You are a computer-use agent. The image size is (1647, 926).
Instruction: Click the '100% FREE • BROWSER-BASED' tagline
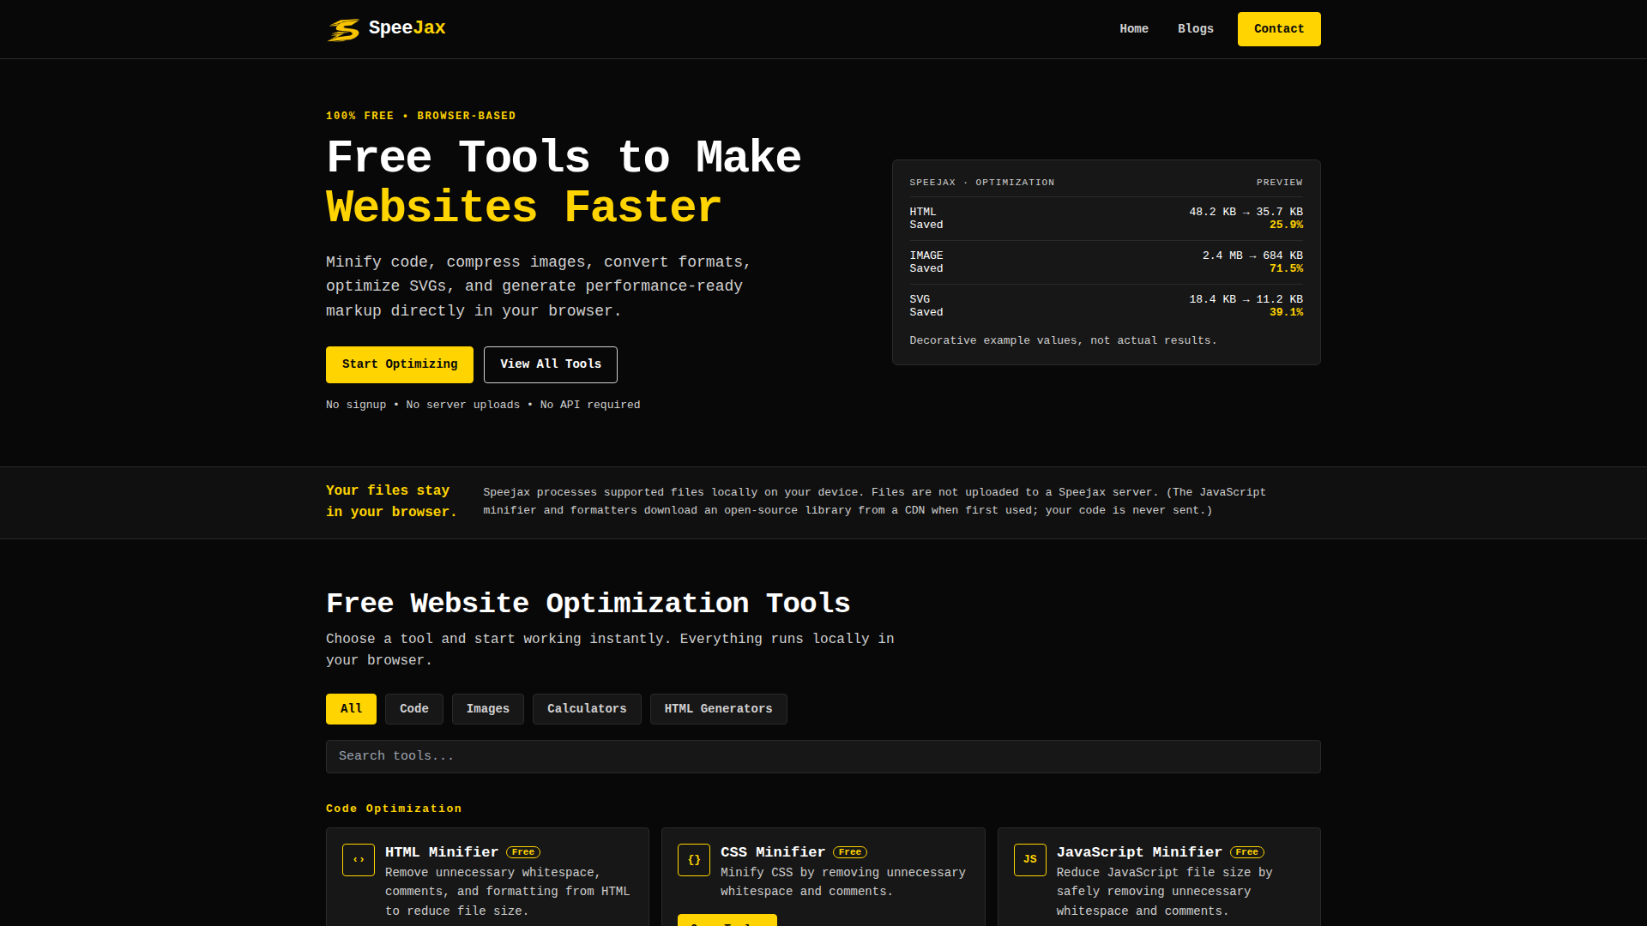point(420,116)
